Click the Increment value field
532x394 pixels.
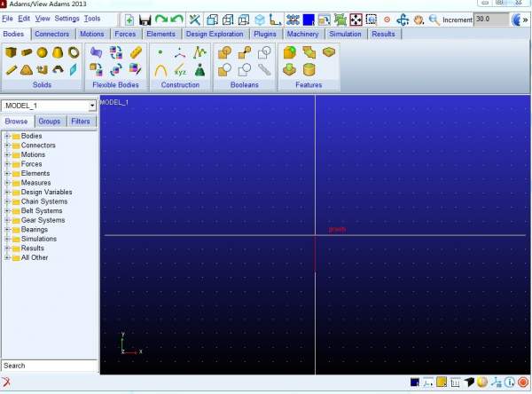coord(491,20)
